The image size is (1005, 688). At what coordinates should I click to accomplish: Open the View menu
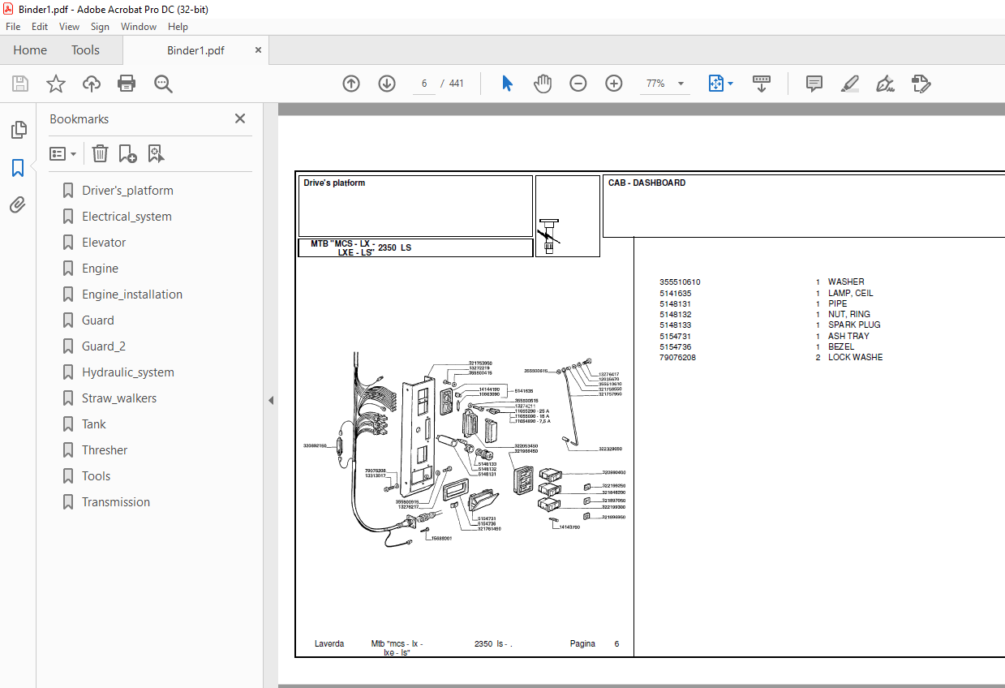click(x=70, y=27)
